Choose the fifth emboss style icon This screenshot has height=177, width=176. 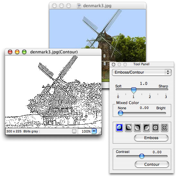(x=155, y=128)
